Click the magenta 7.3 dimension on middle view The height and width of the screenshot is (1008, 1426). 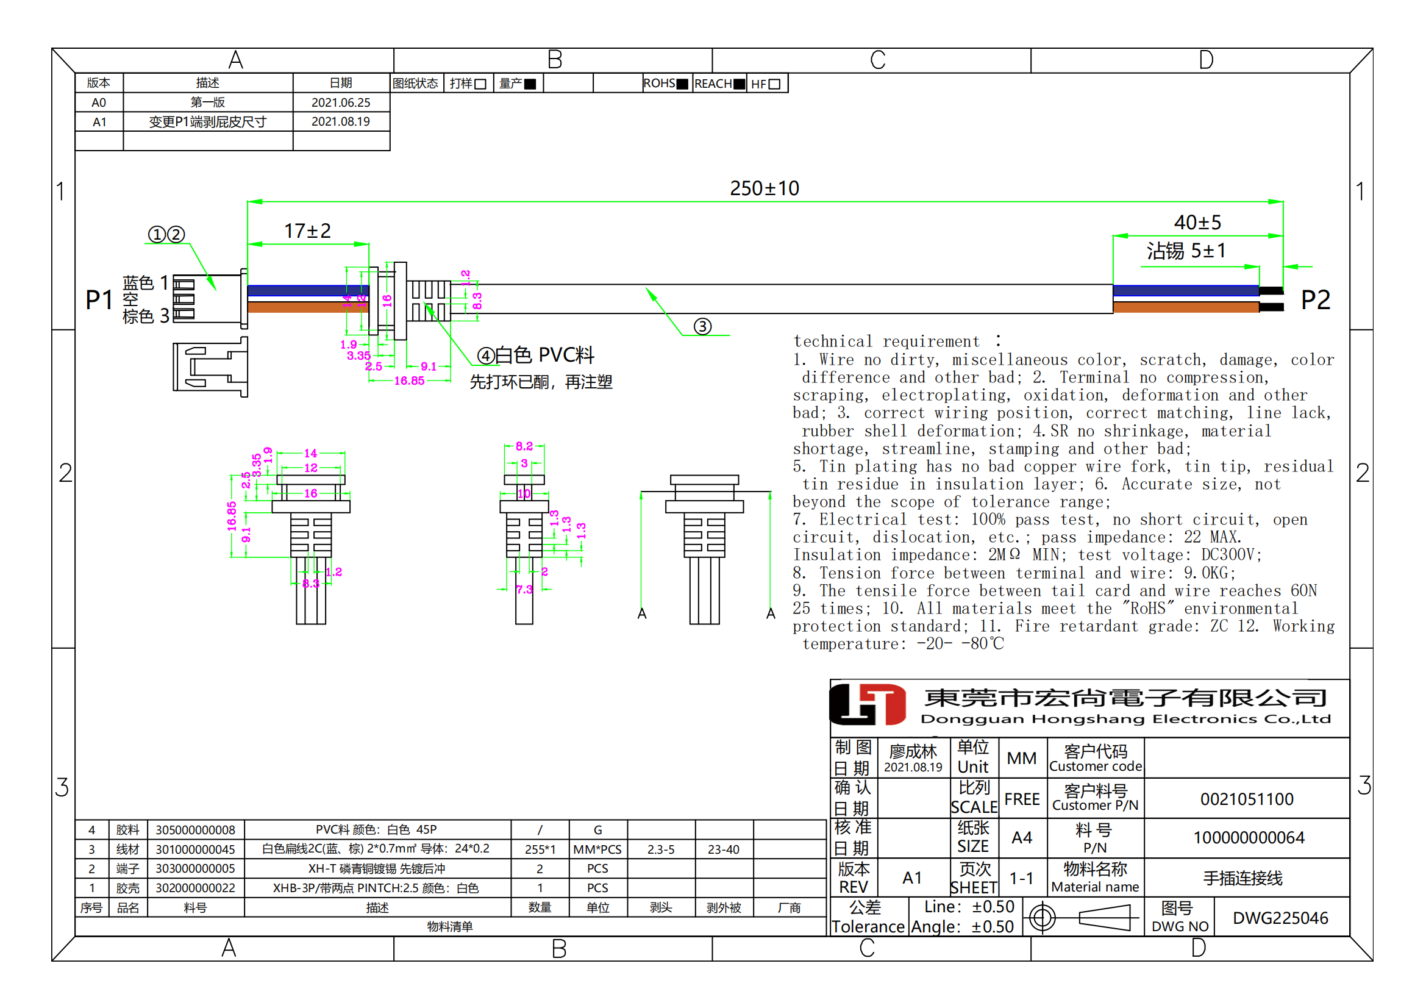(524, 589)
